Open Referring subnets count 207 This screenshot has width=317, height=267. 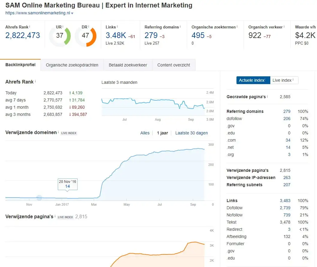click(x=287, y=185)
